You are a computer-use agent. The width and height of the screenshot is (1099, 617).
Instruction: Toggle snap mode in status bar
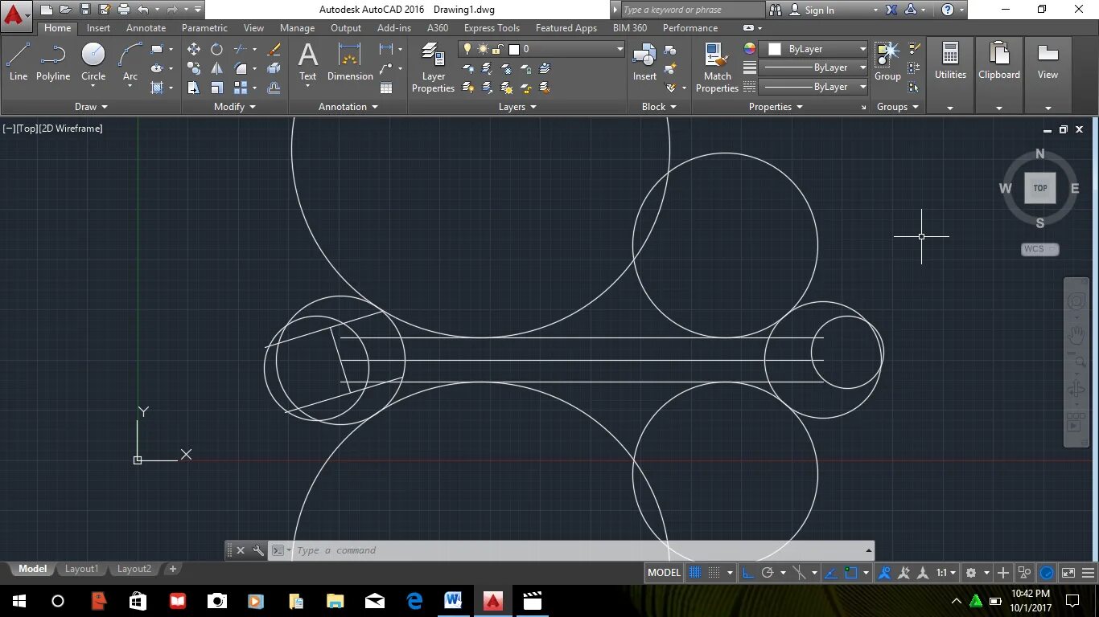[x=714, y=573]
